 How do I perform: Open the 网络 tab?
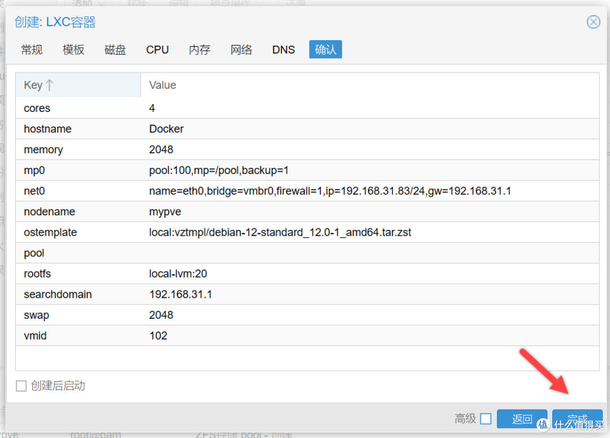(x=241, y=50)
